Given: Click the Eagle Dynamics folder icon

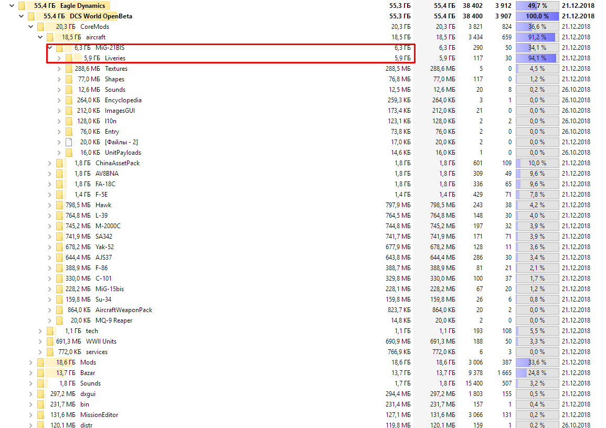Looking at the screenshot, I should (22, 6).
